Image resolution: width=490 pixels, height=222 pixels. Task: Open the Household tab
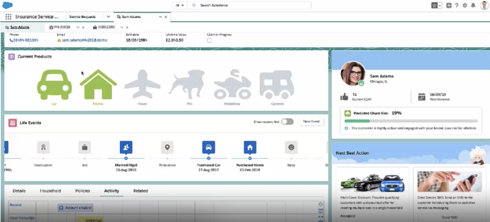pyautogui.click(x=50, y=191)
